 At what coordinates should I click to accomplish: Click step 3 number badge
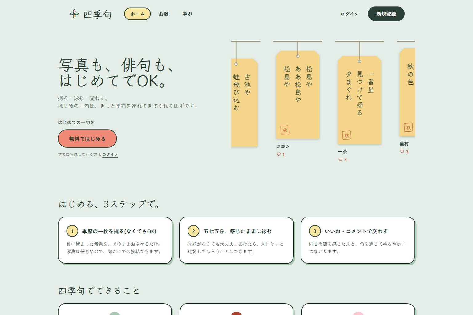(315, 231)
